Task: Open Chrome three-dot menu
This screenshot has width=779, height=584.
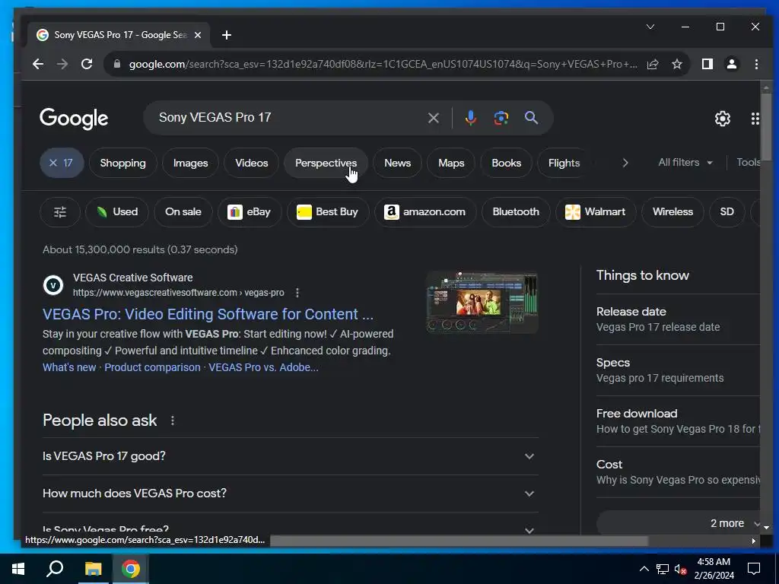Action: tap(756, 64)
